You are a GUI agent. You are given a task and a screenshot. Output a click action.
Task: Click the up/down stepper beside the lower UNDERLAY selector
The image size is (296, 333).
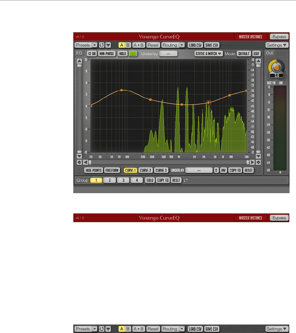216,170
